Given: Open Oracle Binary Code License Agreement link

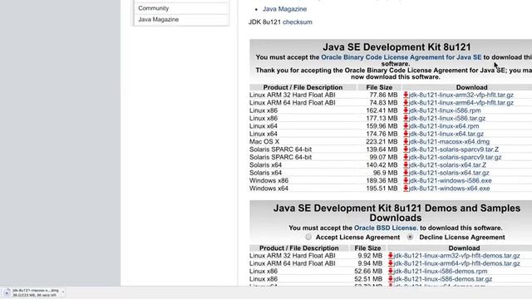Looking at the screenshot, I should pyautogui.click(x=401, y=57).
